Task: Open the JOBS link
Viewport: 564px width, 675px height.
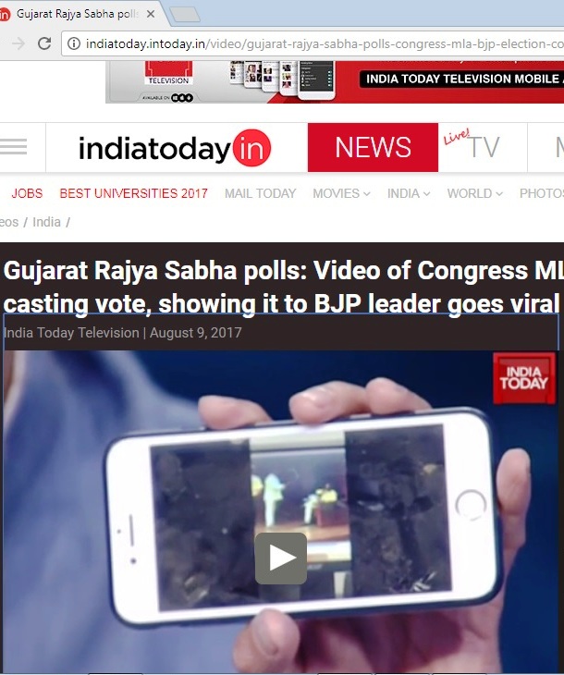Action: pyautogui.click(x=27, y=193)
